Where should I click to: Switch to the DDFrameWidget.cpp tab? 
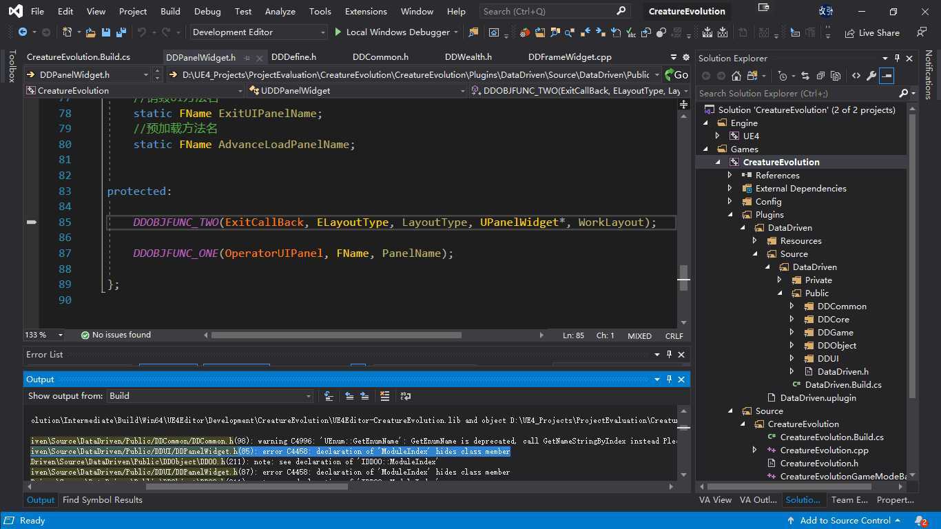click(x=570, y=57)
